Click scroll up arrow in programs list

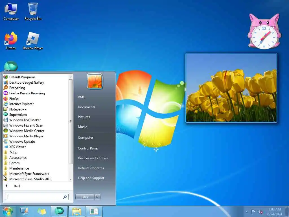[71, 77]
